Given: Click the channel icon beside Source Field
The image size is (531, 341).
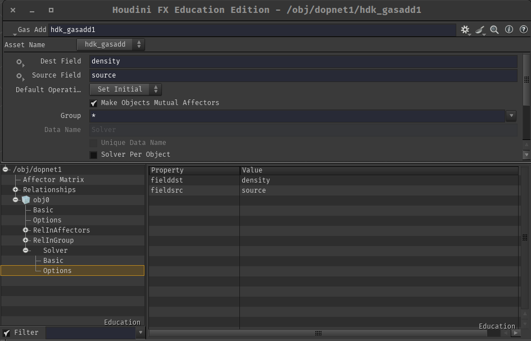Looking at the screenshot, I should (x=19, y=75).
